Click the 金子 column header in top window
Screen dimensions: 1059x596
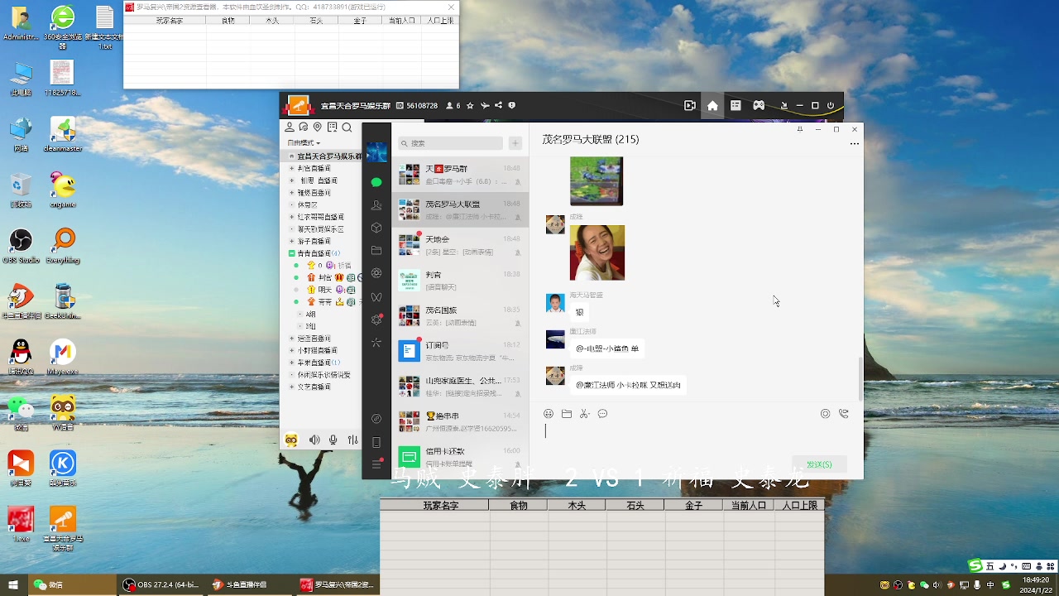point(360,21)
